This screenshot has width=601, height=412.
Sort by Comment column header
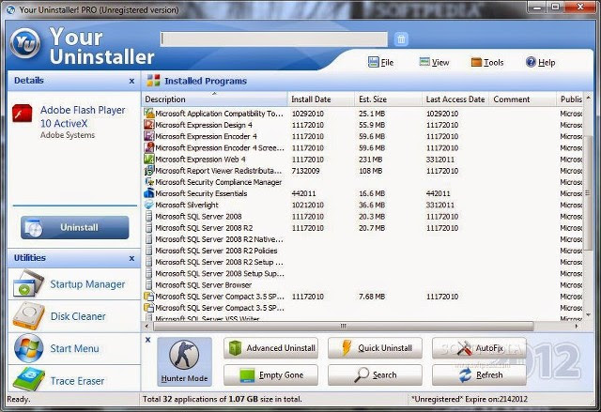click(523, 99)
